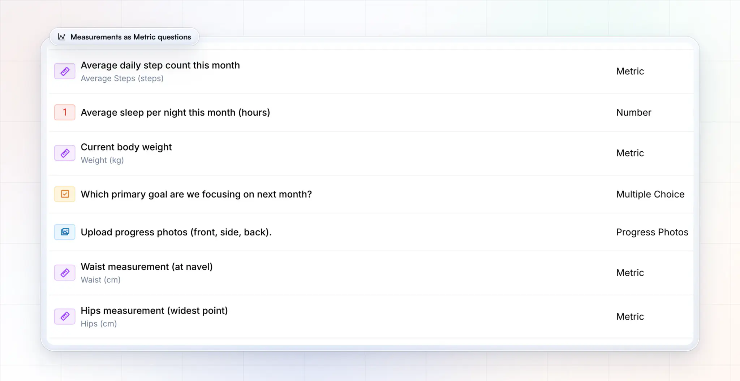740x381 pixels.
Task: Click the ruler icon beside Average daily step count
Action: pyautogui.click(x=65, y=71)
